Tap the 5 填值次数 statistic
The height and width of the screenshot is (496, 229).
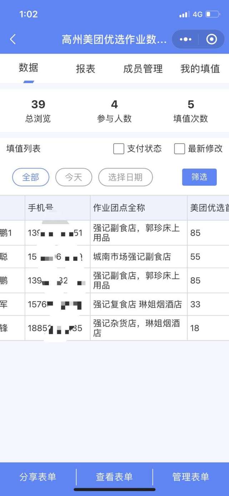click(191, 111)
